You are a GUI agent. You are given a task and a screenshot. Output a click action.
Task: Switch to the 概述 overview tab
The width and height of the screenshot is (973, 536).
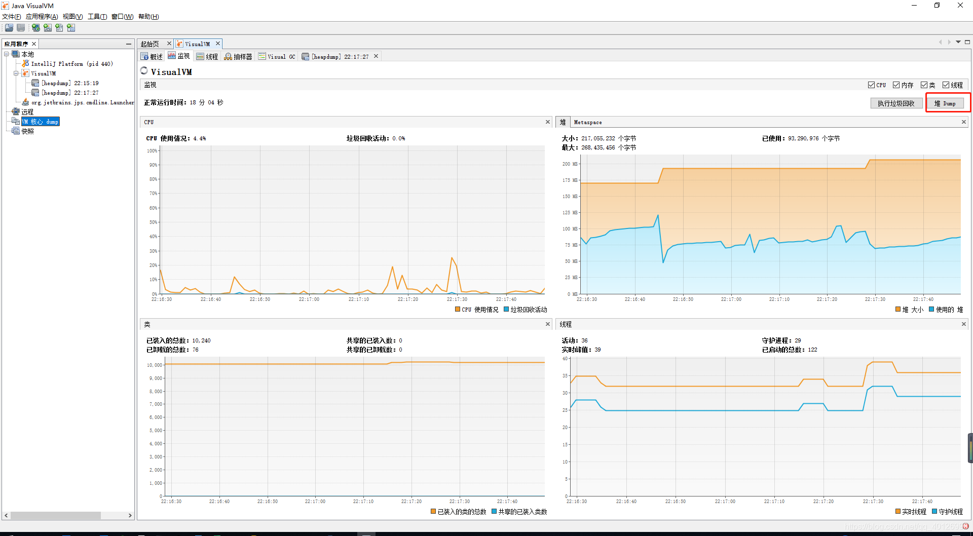click(x=152, y=56)
